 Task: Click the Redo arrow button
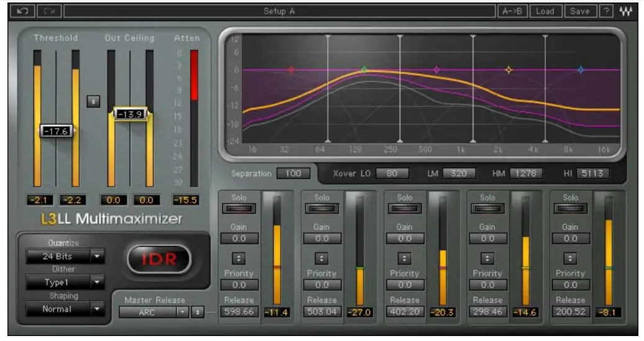[49, 11]
